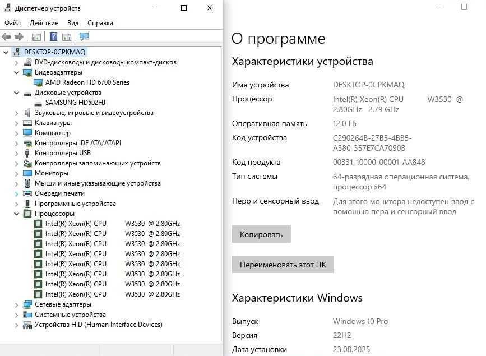The height and width of the screenshot is (356, 486).
Task: Click the 22H2 version value
Action: coord(342,335)
